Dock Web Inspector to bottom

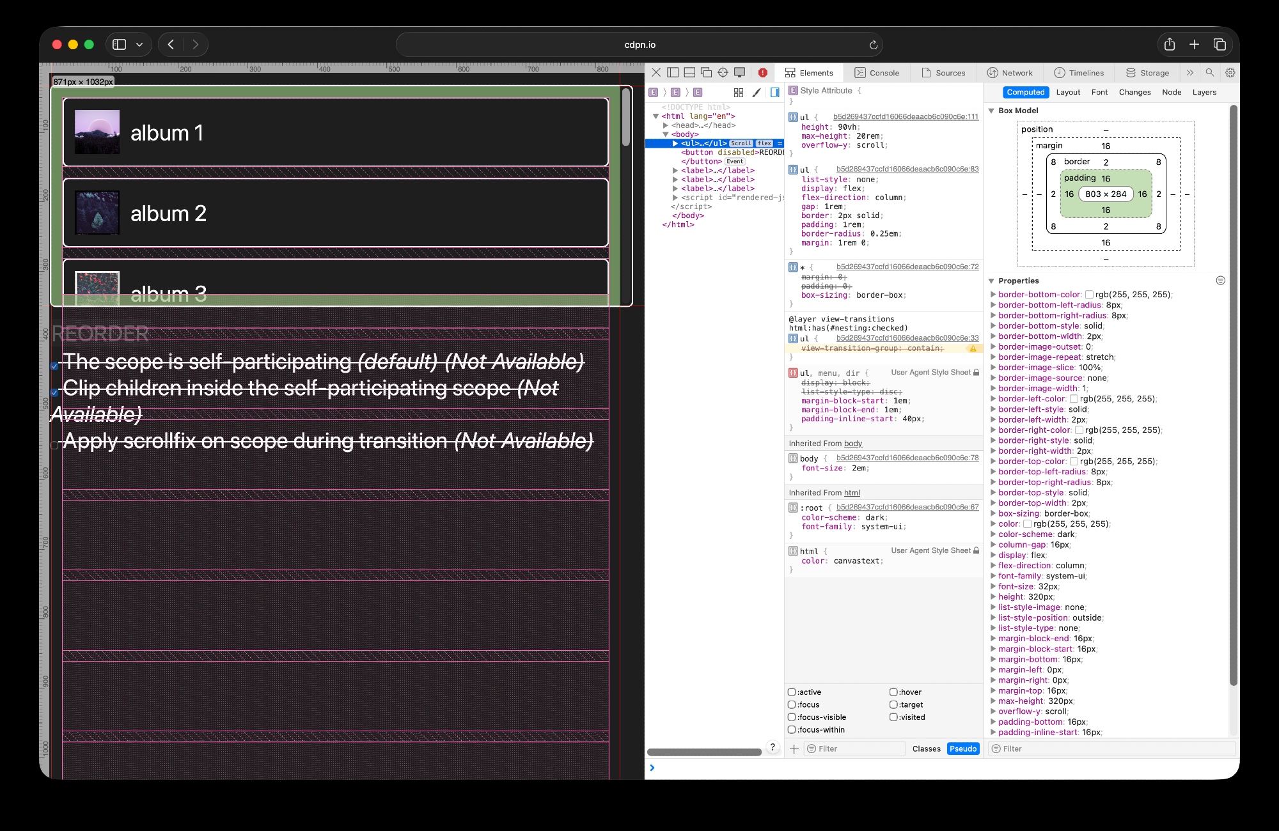coord(689,73)
